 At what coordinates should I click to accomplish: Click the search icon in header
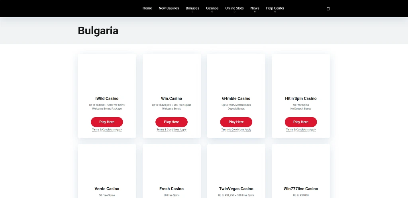[x=328, y=9]
